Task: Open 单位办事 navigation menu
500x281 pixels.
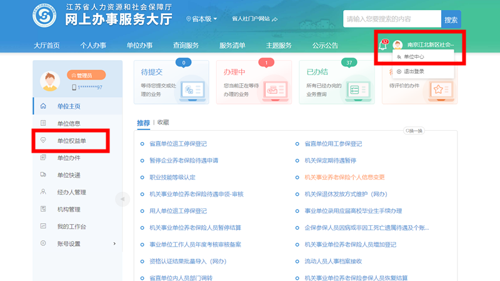Action: (x=139, y=45)
